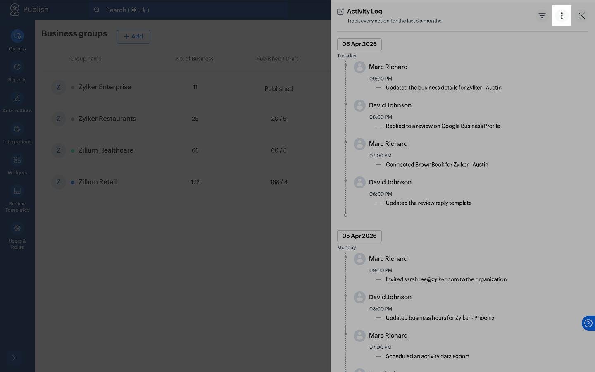Open the Reports sidebar section

17,72
